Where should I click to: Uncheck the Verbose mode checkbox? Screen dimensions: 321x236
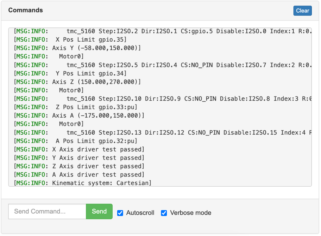point(164,213)
